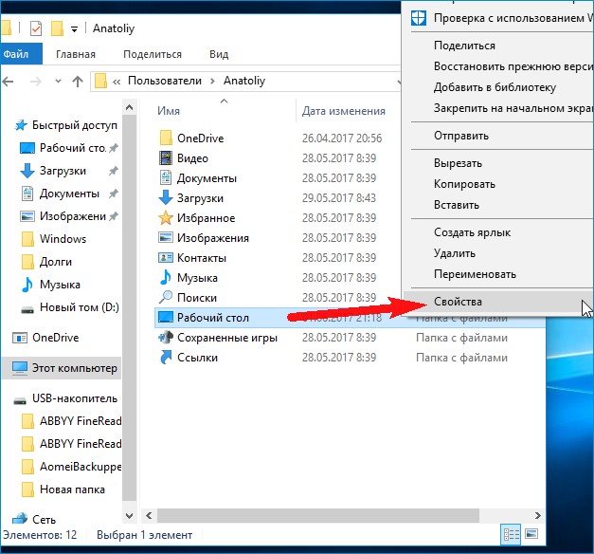Click the Загрузки blue arrow icon in file list
Screen dimensions: 594x554
coord(166,198)
